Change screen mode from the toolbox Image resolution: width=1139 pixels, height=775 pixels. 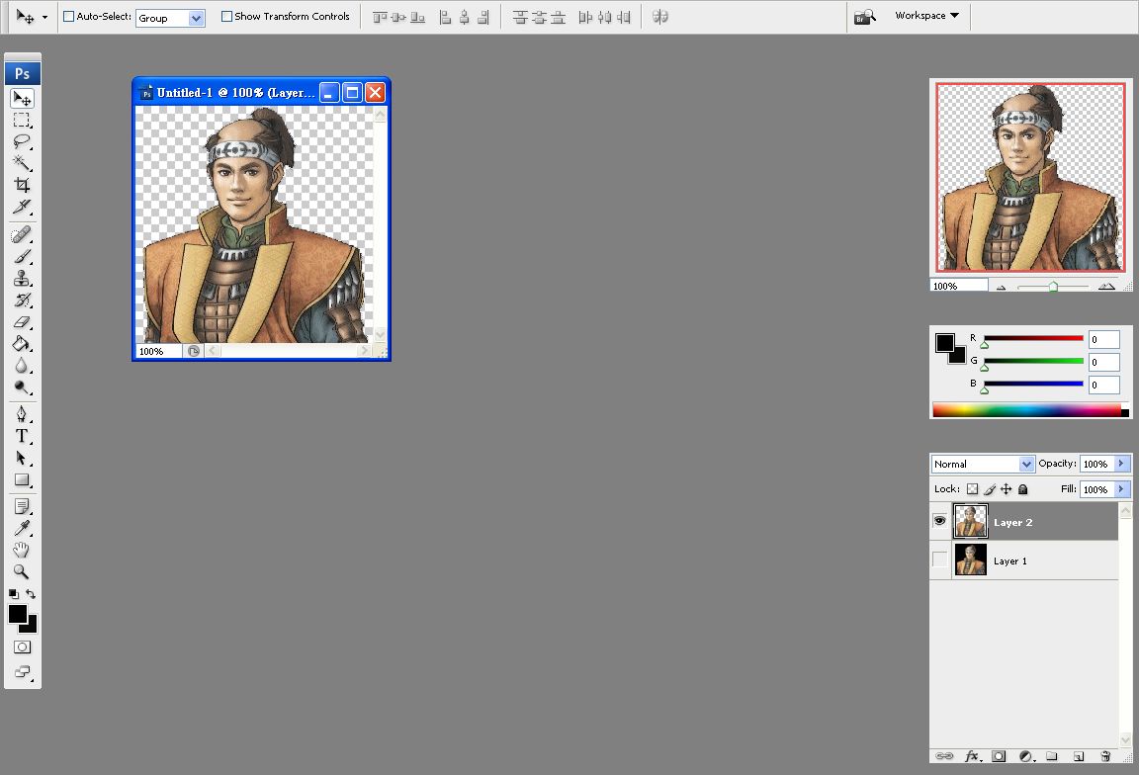22,672
